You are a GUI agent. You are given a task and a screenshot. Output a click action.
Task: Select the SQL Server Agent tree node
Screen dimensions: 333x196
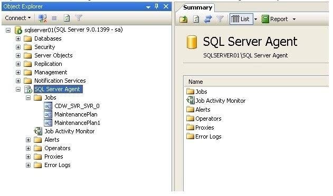click(x=58, y=89)
